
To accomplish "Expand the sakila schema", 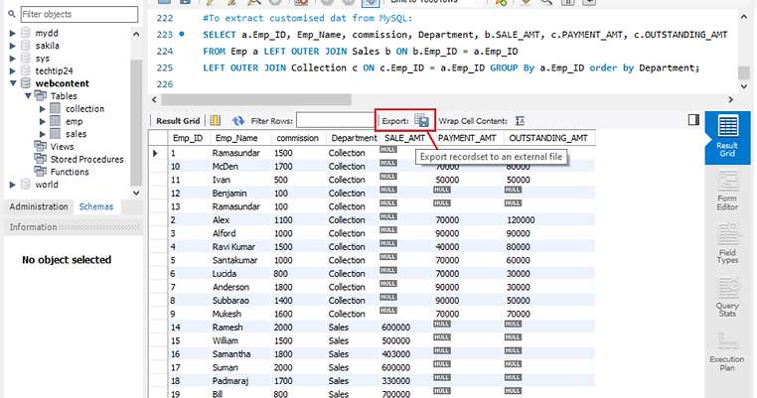I will [x=13, y=46].
